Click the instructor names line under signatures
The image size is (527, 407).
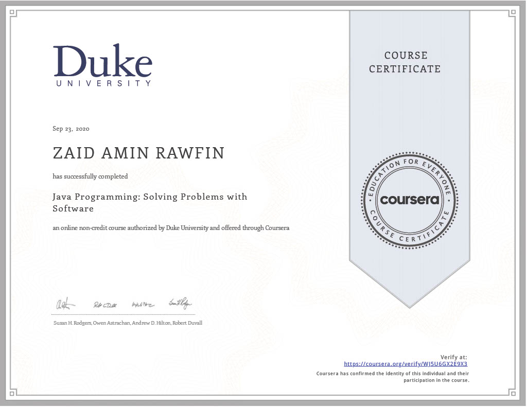128,323
